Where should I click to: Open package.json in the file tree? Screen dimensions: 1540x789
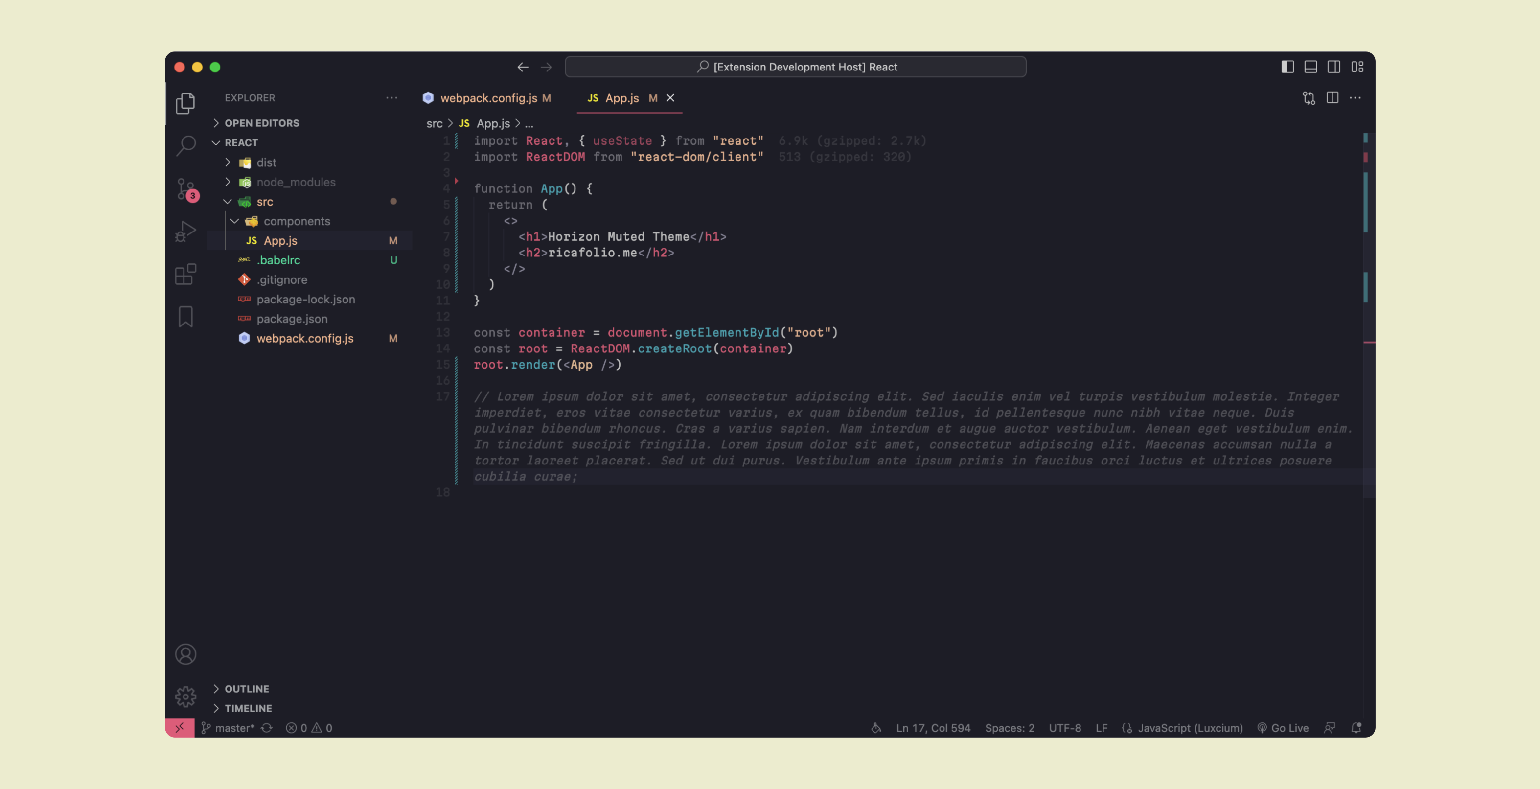292,319
